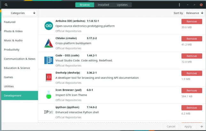Screen dimensions: 206x131
Task: Expand the Categories dropdown
Action: tap(19, 13)
